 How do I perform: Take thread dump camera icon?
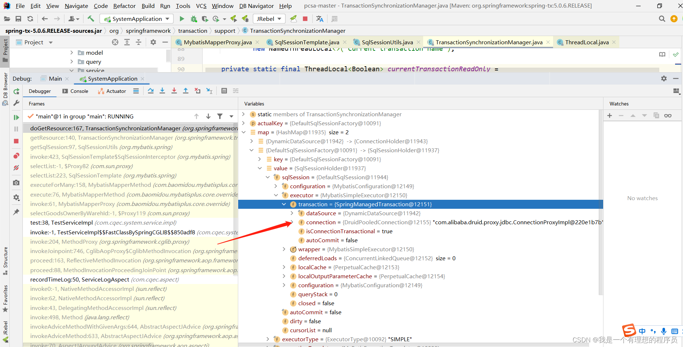click(16, 183)
